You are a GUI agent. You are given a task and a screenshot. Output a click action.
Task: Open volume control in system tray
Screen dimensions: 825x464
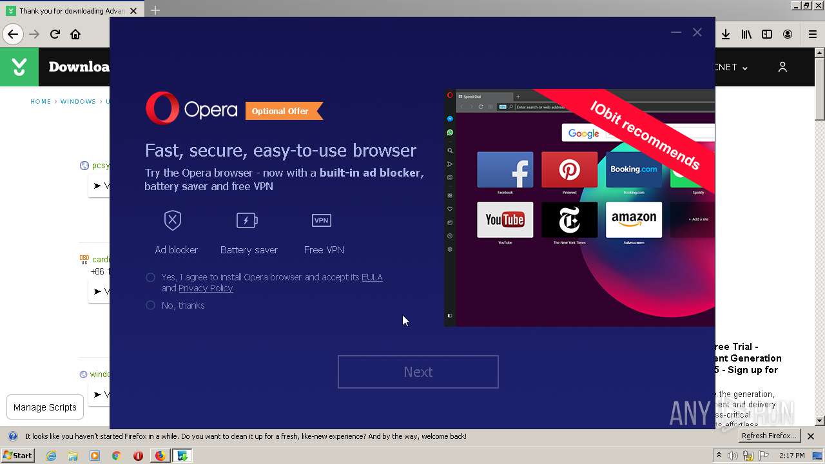coord(733,456)
